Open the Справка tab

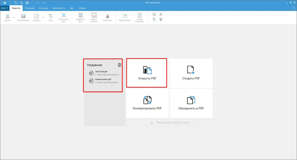click(82, 8)
